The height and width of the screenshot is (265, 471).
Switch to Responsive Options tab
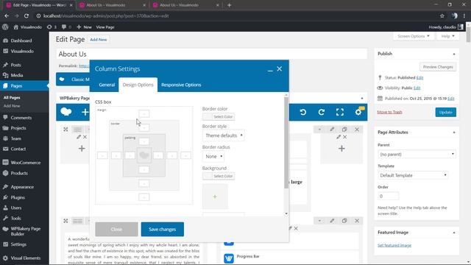coord(181,85)
